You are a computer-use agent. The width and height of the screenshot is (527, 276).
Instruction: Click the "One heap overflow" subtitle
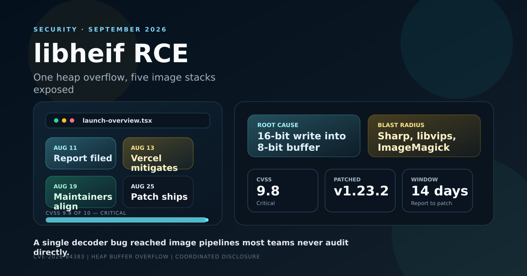coord(124,83)
